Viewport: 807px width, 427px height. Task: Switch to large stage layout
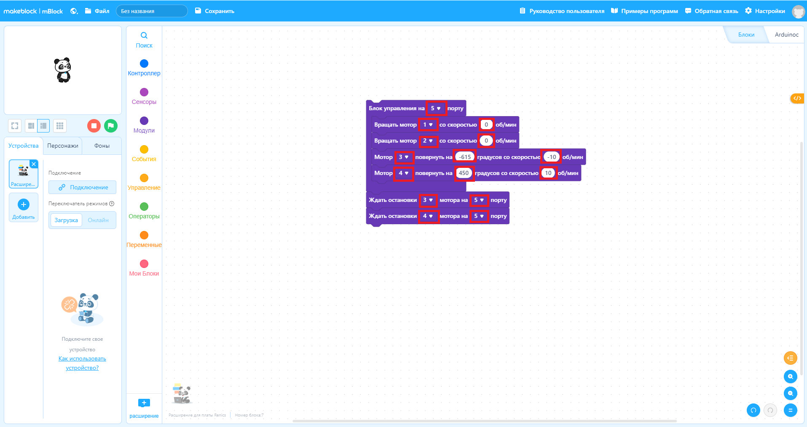43,126
